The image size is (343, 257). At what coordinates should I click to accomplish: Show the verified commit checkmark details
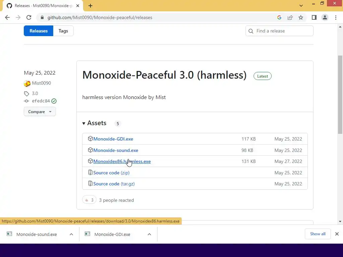(54, 101)
